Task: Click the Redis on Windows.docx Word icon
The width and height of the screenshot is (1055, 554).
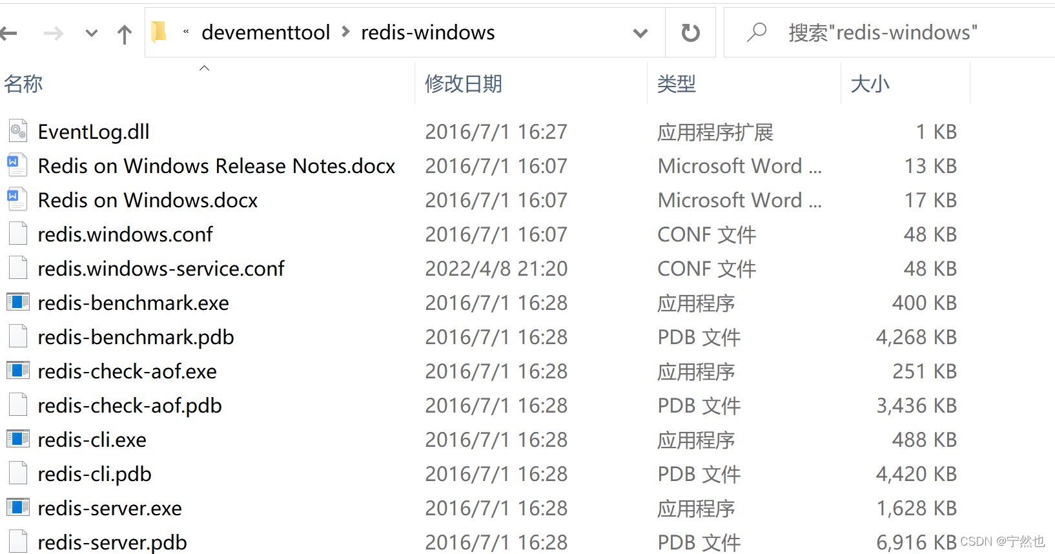Action: point(18,200)
